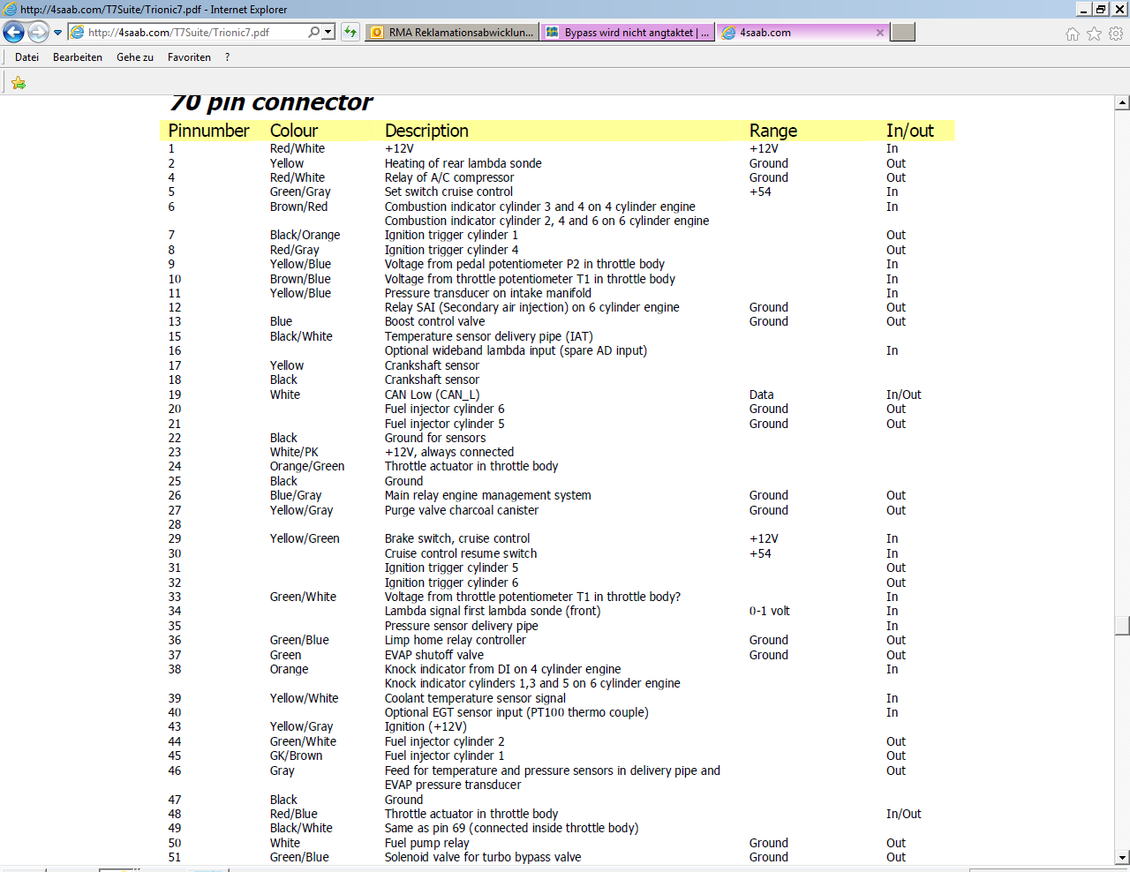Click the search magnifier in address bar
This screenshot has height=872, width=1130.
point(314,32)
